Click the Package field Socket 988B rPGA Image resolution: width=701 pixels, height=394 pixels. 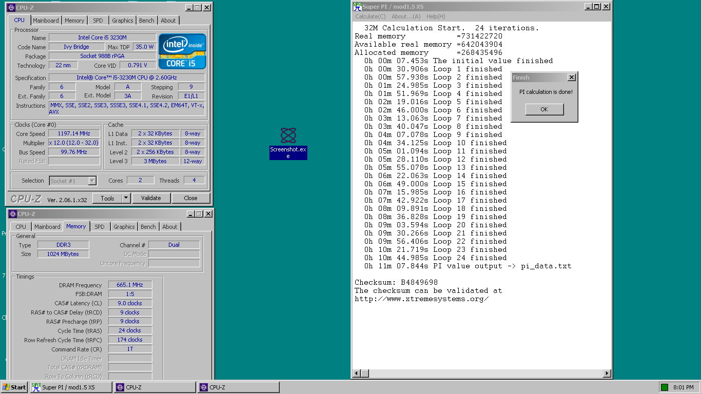[103, 56]
